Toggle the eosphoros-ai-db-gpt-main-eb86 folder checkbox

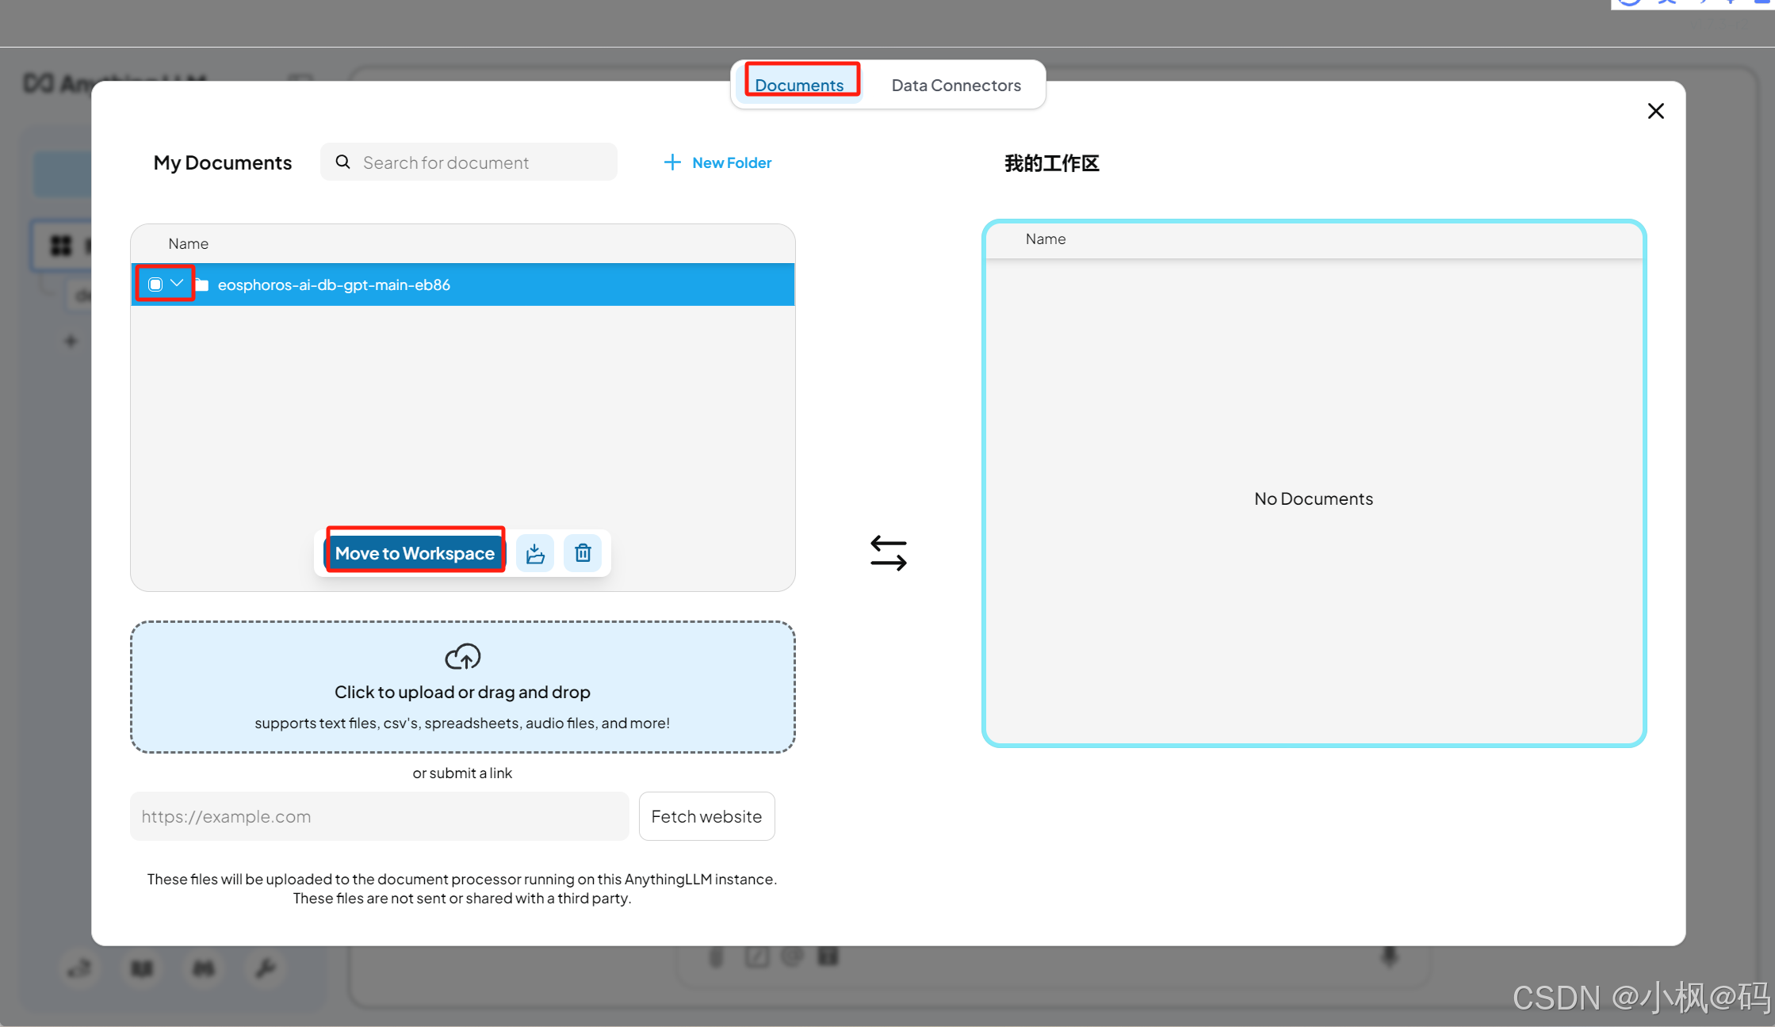[x=155, y=284]
